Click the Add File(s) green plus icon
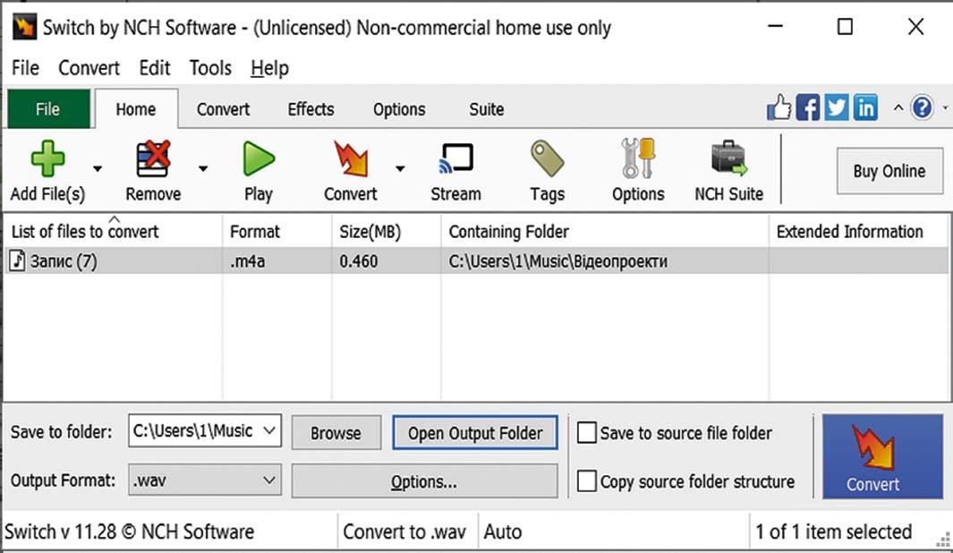This screenshot has height=553, width=953. click(x=47, y=158)
